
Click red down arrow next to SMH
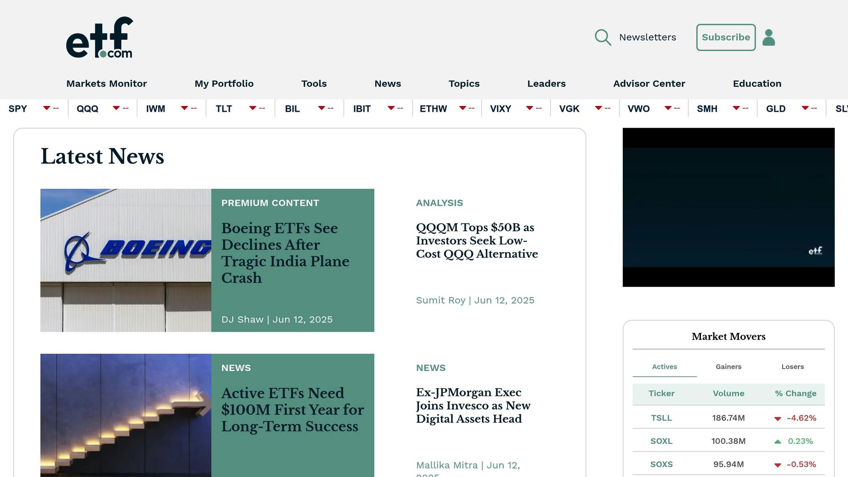coord(736,108)
